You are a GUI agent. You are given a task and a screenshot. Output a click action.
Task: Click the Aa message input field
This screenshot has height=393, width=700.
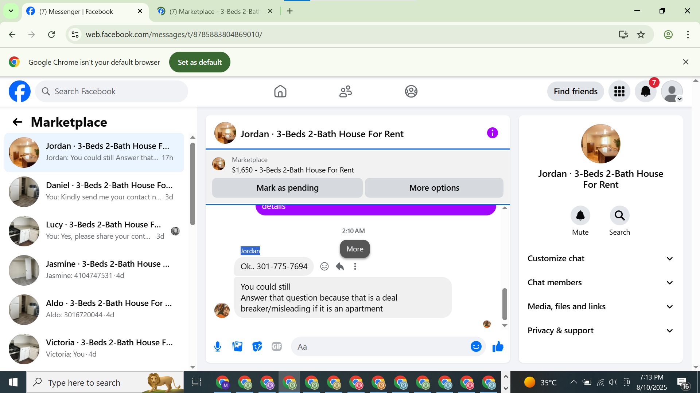(x=379, y=347)
